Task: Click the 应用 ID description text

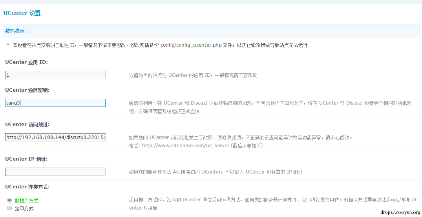Action: point(193,75)
